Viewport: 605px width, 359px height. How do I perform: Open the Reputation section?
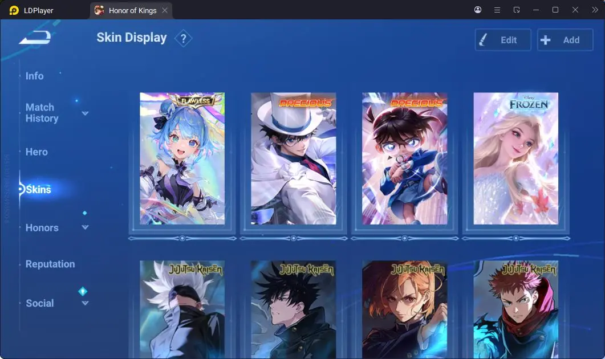click(x=50, y=264)
